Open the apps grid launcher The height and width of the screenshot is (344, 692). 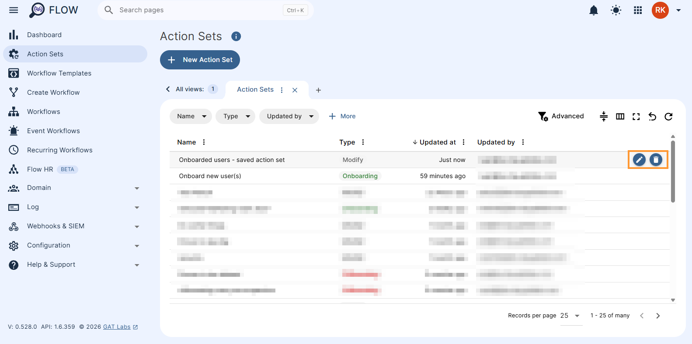(638, 10)
